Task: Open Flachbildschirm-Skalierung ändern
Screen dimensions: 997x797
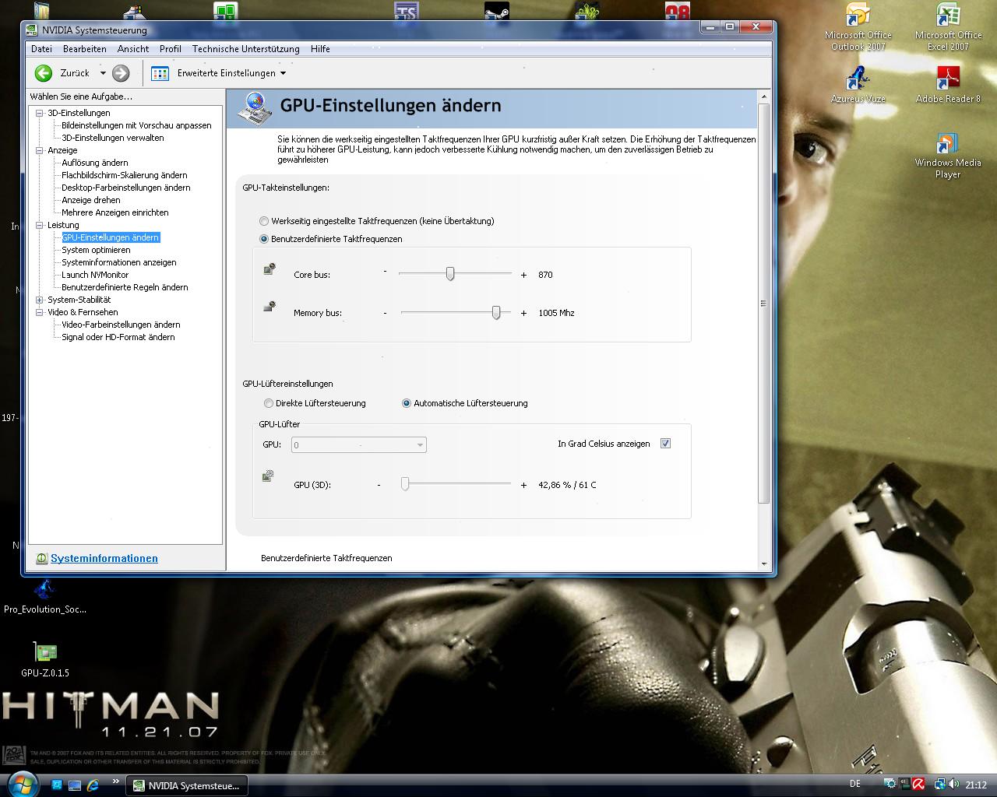Action: (125, 175)
